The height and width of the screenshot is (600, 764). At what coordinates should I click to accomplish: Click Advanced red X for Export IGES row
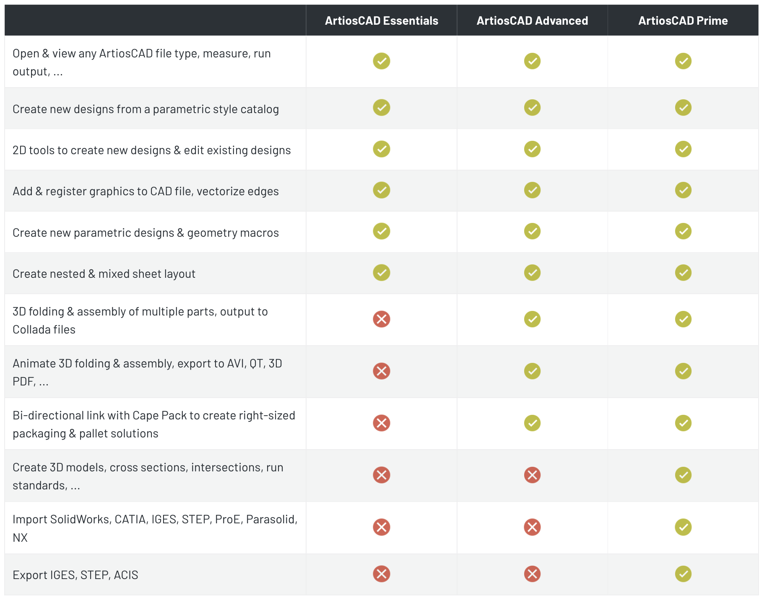click(532, 574)
